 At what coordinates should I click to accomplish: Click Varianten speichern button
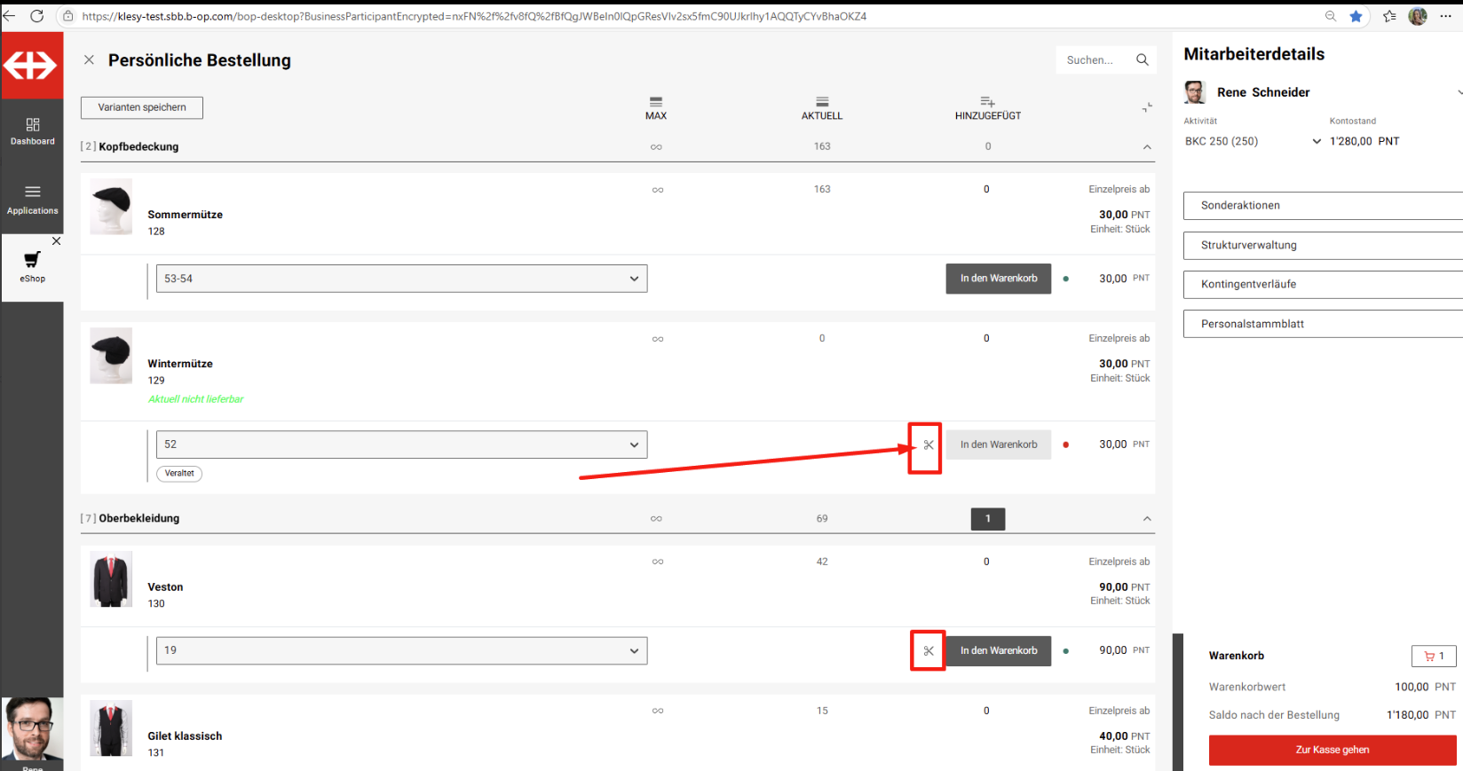point(142,107)
